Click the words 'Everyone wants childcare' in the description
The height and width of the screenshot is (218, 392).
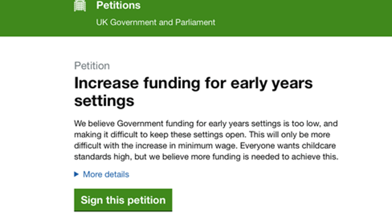(288, 146)
